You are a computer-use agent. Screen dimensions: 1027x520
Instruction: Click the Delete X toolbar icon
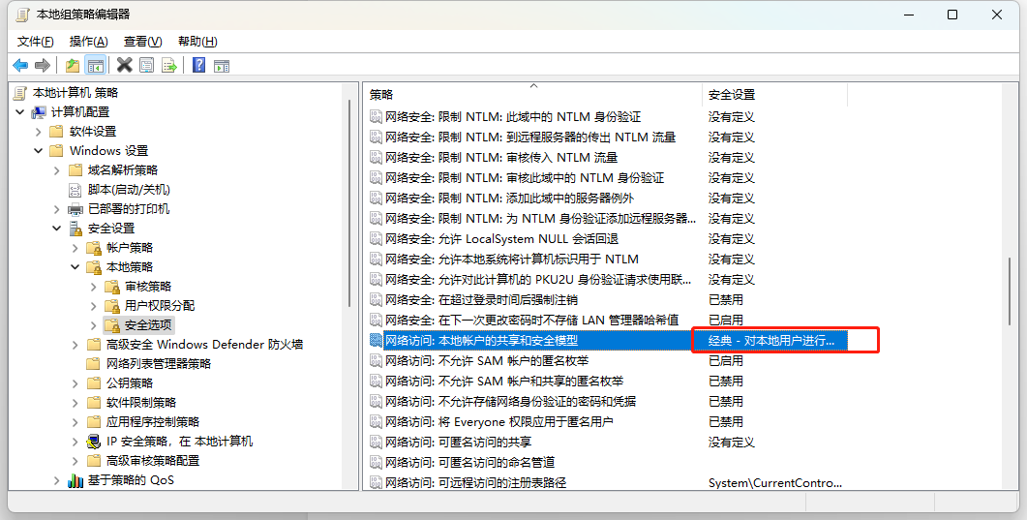[x=125, y=66]
